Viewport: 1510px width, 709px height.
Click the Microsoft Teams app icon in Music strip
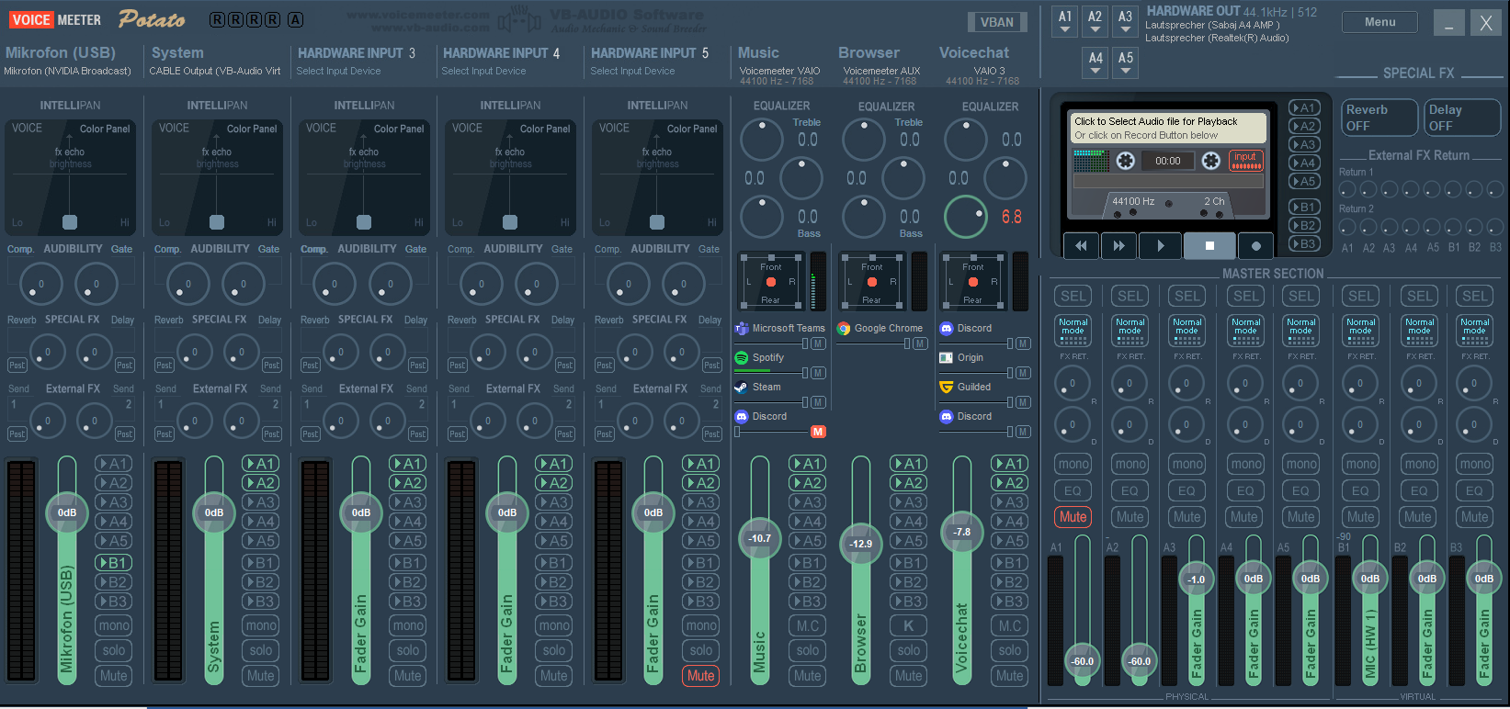click(x=742, y=328)
